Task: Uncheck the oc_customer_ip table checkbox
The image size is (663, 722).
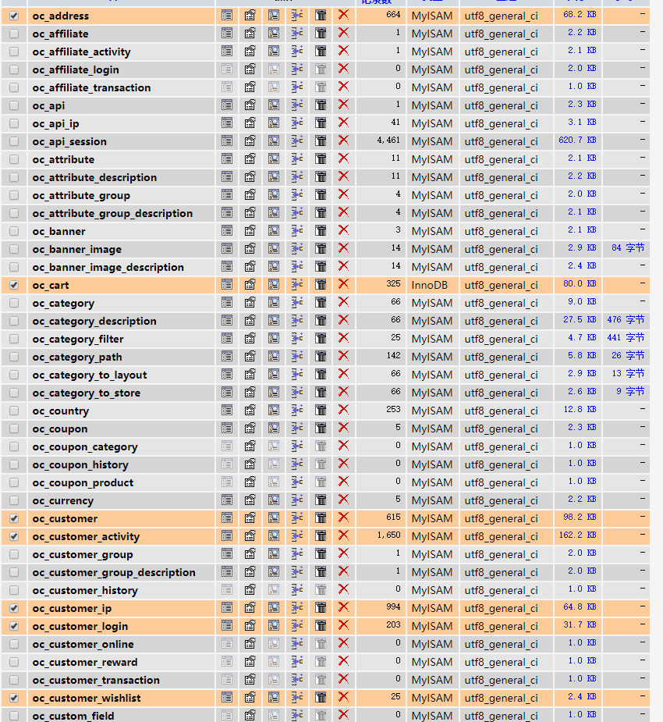Action: tap(14, 608)
